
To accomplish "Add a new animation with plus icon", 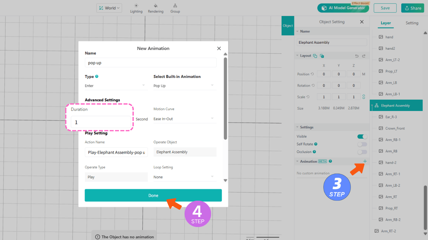I will click(x=365, y=161).
